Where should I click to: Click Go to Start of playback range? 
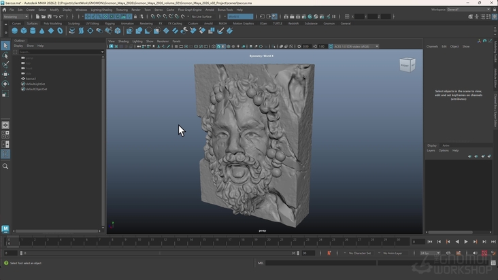tap(430, 242)
